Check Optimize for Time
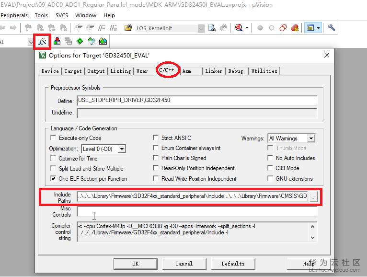 [x=53, y=158]
